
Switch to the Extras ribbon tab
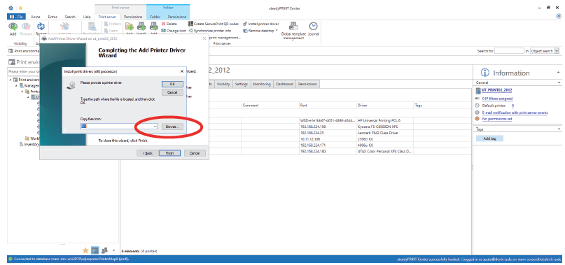(x=53, y=17)
